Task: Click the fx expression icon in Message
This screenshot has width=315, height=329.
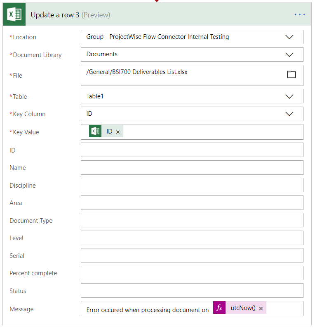Action: click(x=219, y=308)
